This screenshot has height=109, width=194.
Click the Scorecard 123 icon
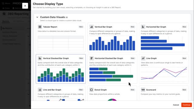coord(143,90)
